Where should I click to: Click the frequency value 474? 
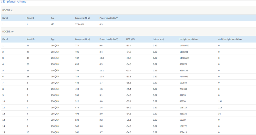pyautogui.click(x=77, y=108)
